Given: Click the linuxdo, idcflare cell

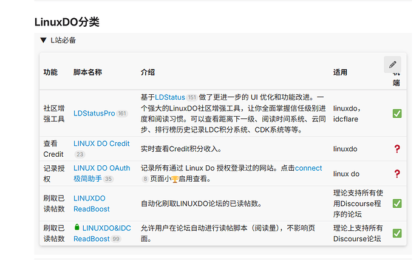Looking at the screenshot, I should pyautogui.click(x=347, y=114).
